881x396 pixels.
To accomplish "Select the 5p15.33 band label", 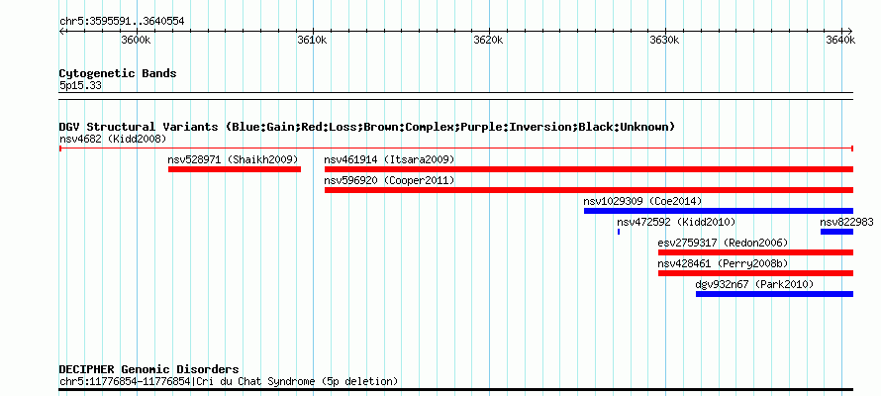I will (80, 86).
